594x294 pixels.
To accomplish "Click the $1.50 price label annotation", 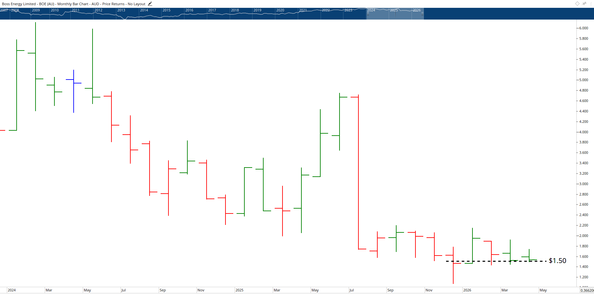I will (x=558, y=260).
